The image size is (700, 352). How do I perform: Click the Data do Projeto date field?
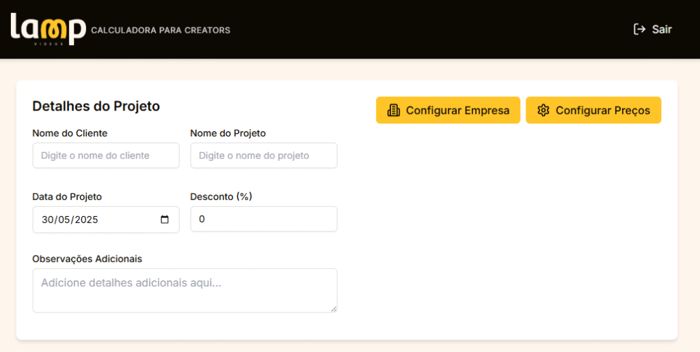coord(106,219)
